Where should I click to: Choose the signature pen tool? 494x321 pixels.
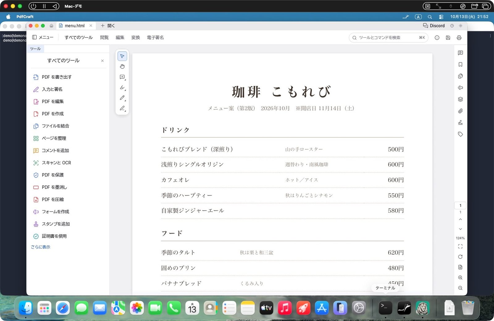click(x=122, y=108)
